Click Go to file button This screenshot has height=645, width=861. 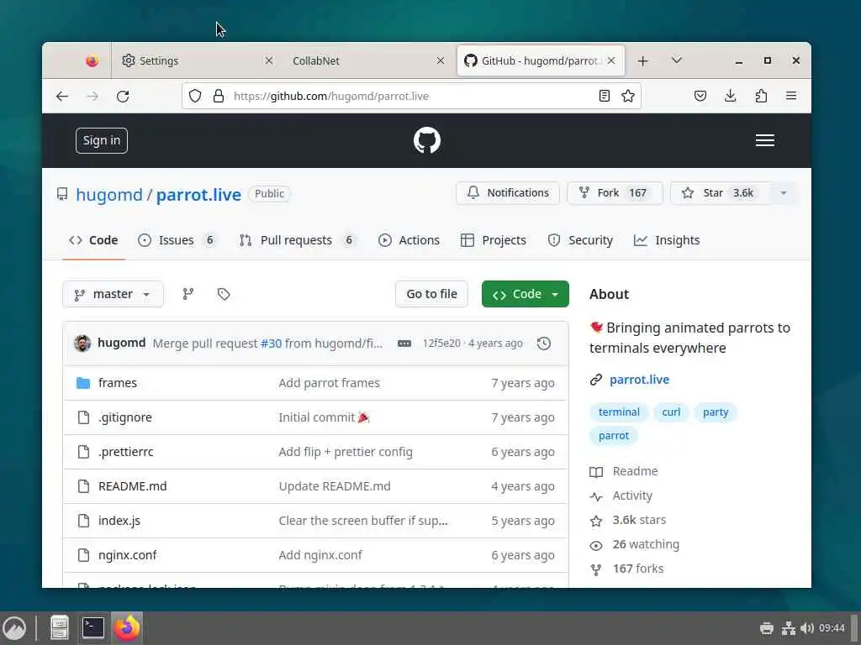point(431,295)
